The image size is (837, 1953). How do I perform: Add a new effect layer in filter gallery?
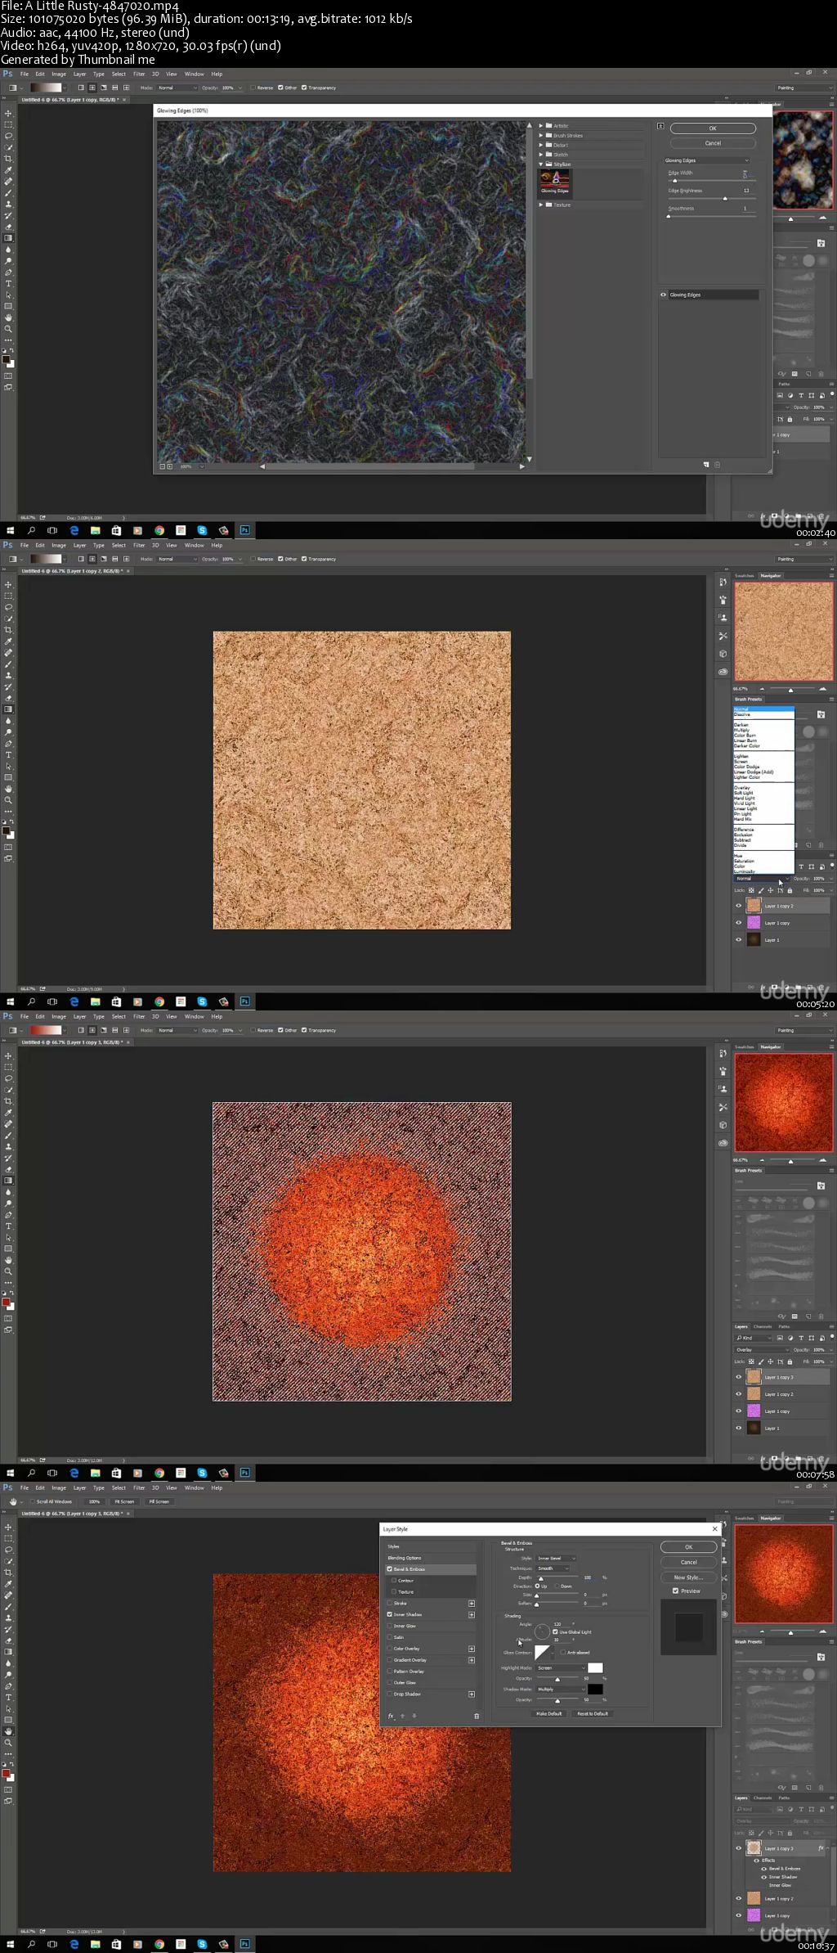pos(706,465)
